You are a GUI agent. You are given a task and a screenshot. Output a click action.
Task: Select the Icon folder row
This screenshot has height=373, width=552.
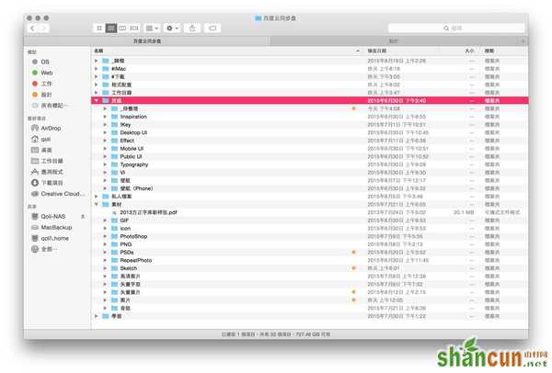click(x=310, y=229)
